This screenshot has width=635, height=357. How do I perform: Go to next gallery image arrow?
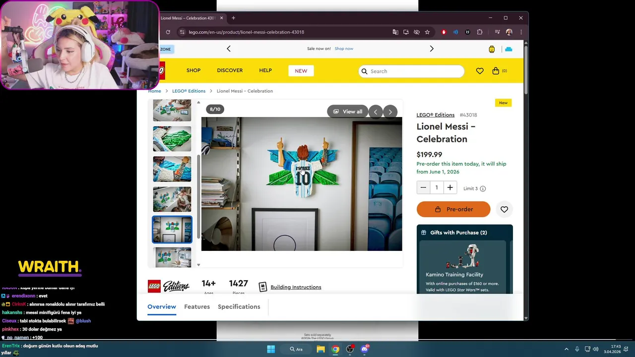point(390,112)
